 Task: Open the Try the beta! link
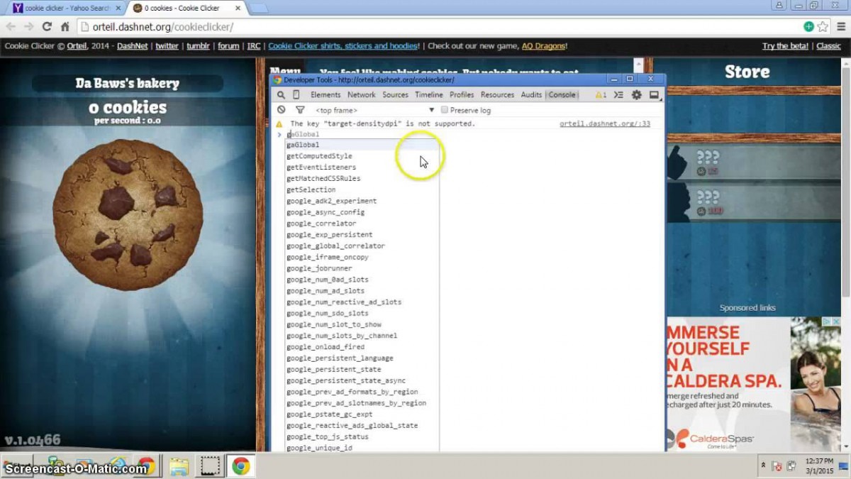tap(786, 46)
